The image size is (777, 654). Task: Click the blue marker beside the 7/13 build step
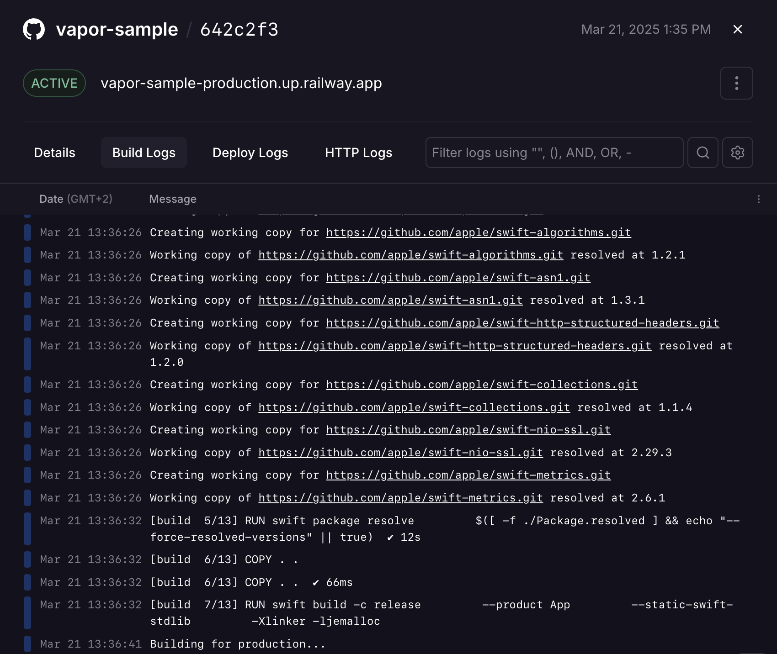click(27, 612)
